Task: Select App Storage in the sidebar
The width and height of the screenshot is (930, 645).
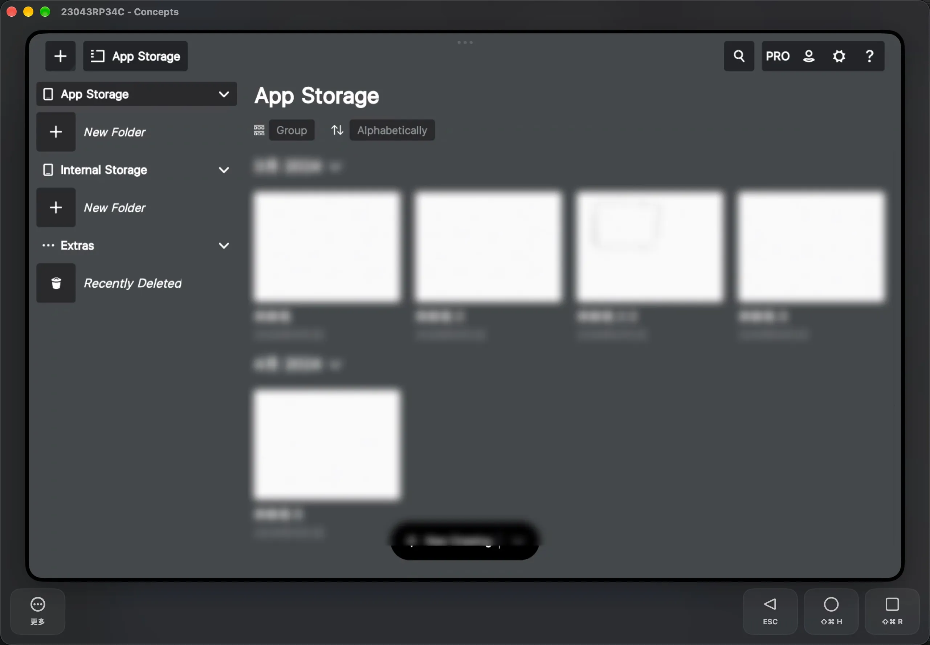Action: (136, 94)
